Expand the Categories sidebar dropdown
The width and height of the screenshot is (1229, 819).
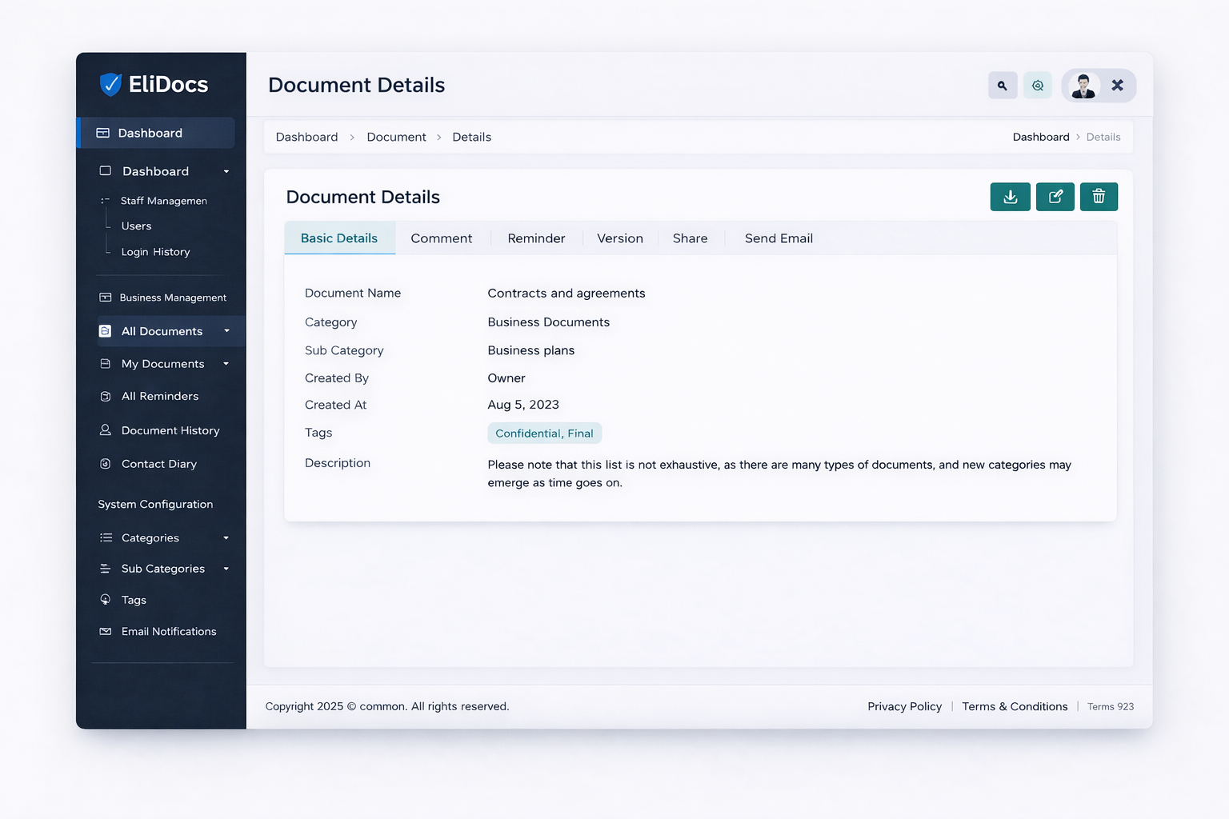tap(226, 537)
